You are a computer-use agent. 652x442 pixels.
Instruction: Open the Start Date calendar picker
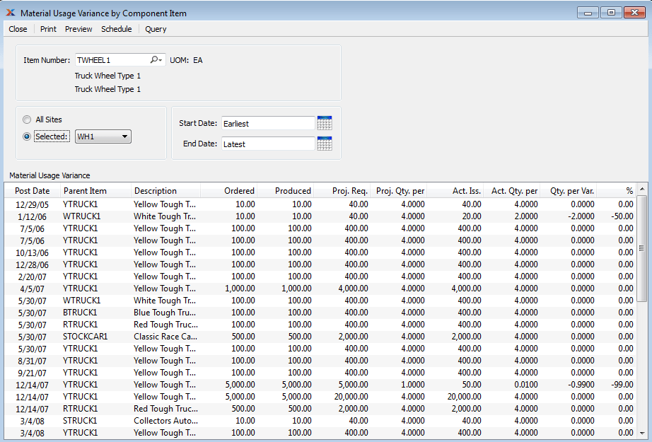click(x=325, y=122)
